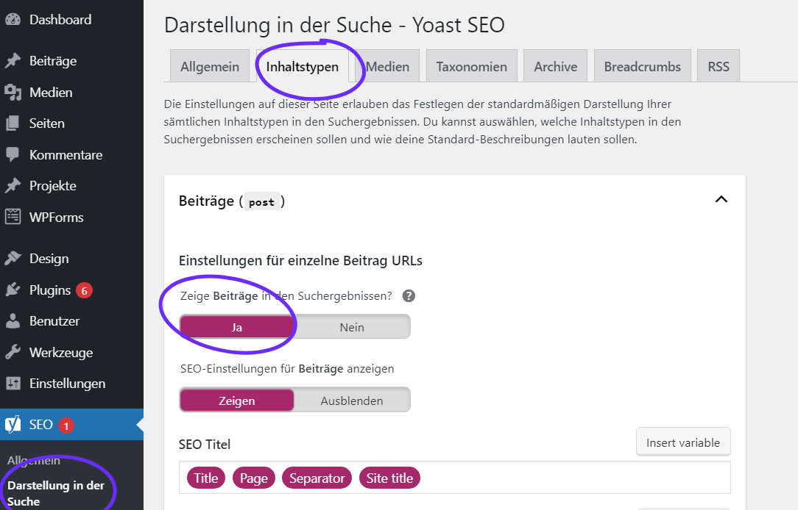Click the Beiträge pin icon
Screen dimensions: 798x510
pos(13,61)
